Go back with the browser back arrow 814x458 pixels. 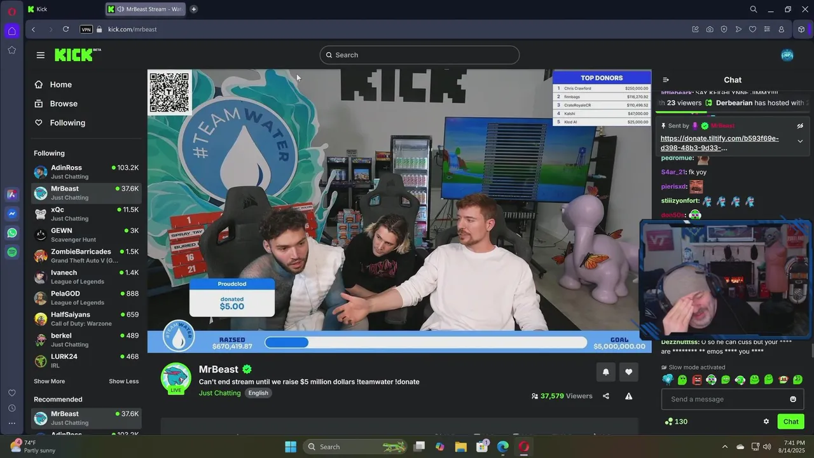34,29
